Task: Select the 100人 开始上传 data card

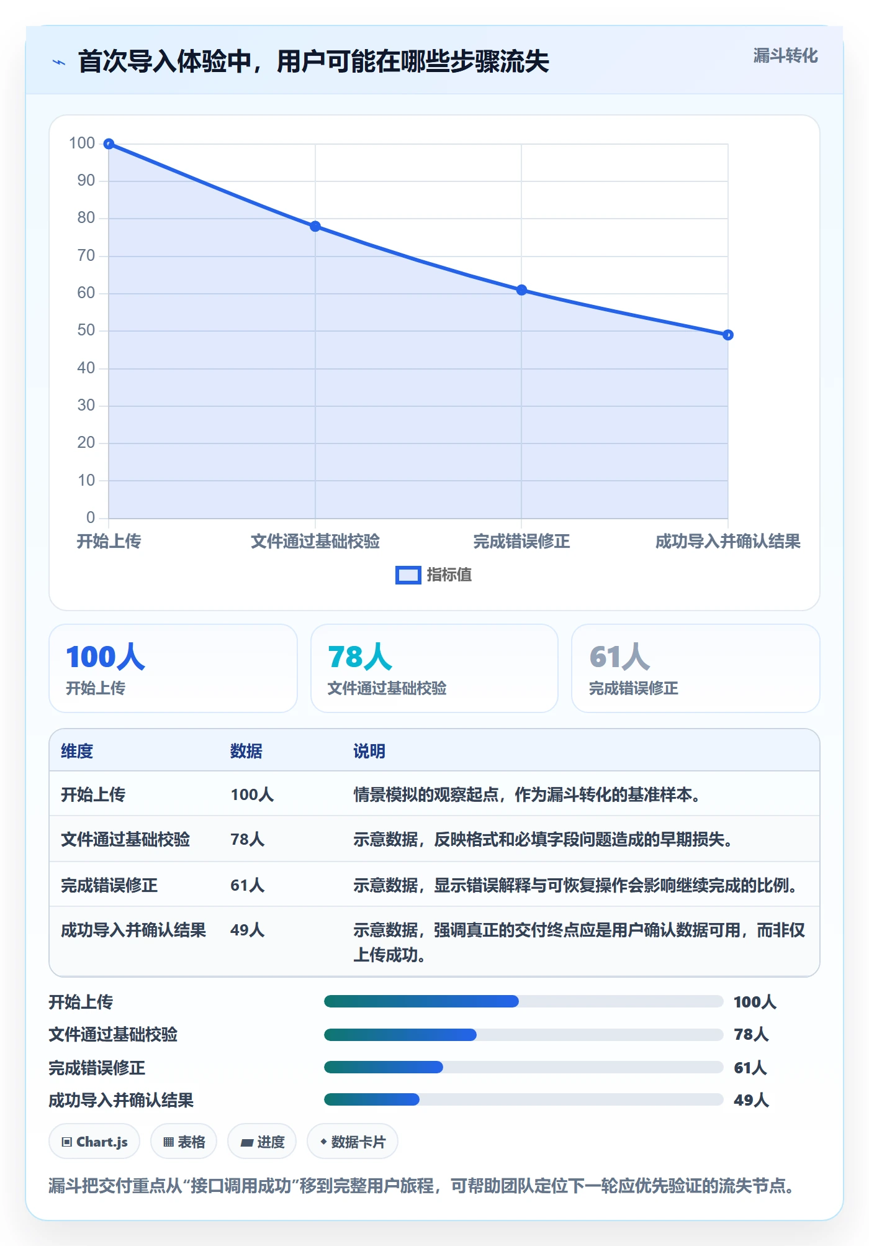Action: coord(173,668)
